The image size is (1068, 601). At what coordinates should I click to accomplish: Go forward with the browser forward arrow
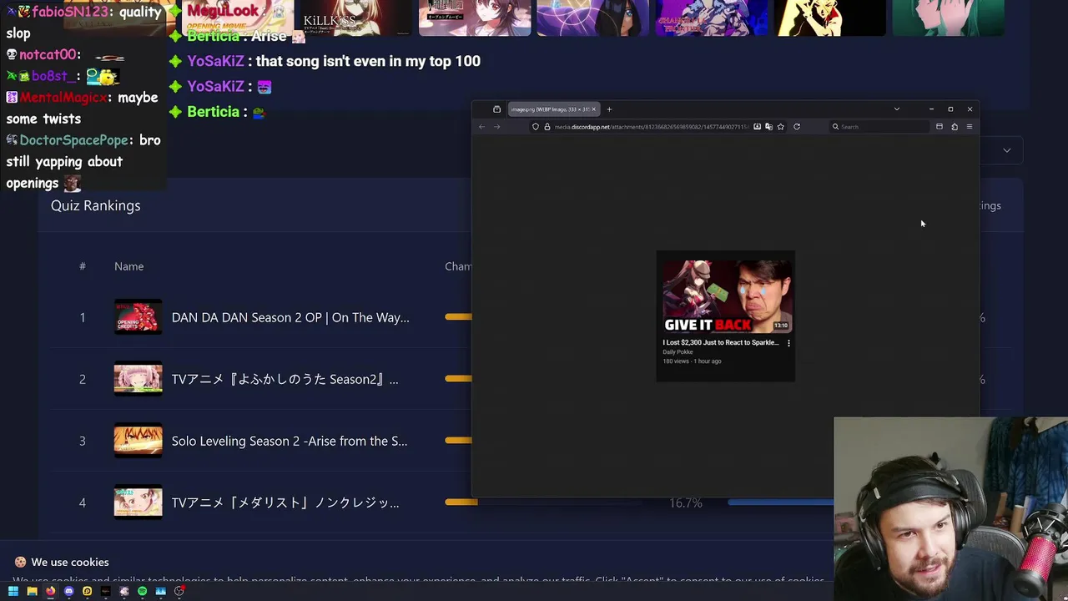pos(496,127)
